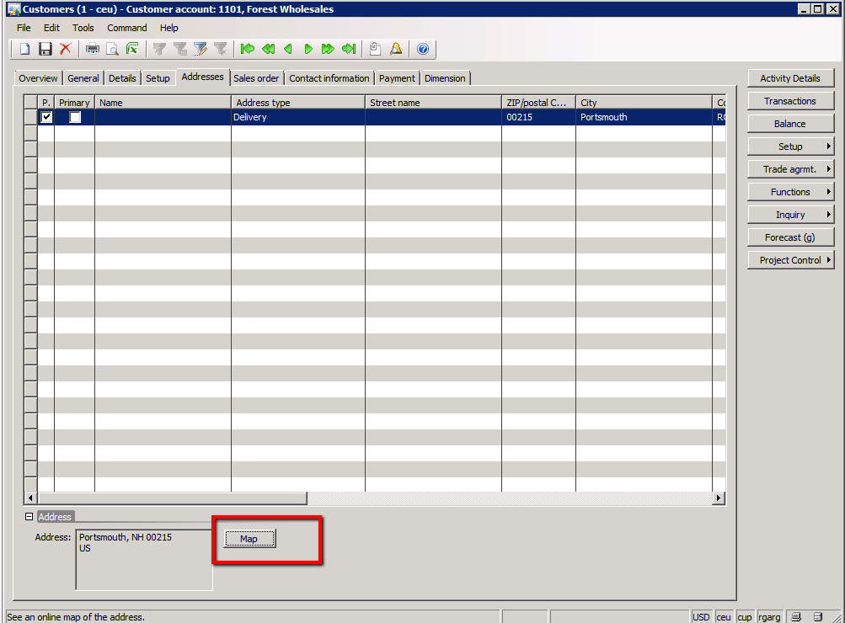Click the alert bell toolbar icon
Image resolution: width=845 pixels, height=623 pixels.
click(x=396, y=49)
